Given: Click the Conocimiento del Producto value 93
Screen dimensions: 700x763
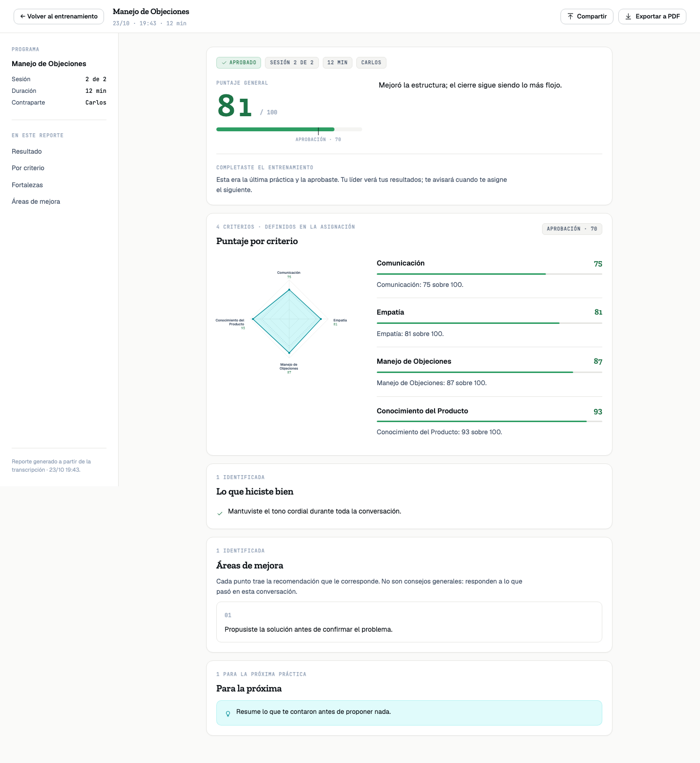Looking at the screenshot, I should [x=598, y=412].
